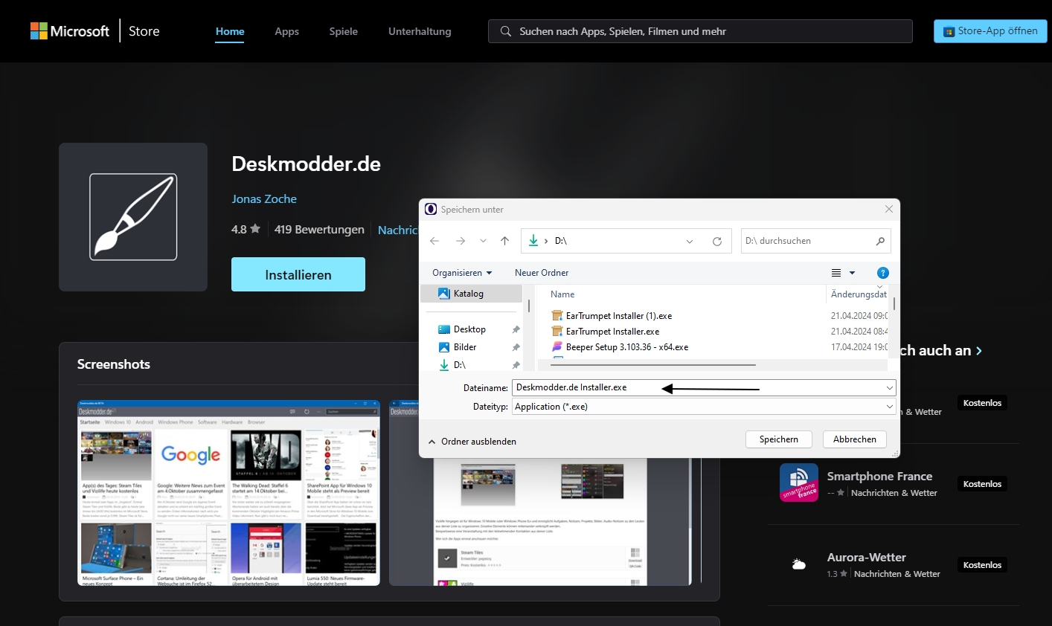Expand the related apps heading chevron
Screen dimensions: 1052x626
[x=979, y=351]
